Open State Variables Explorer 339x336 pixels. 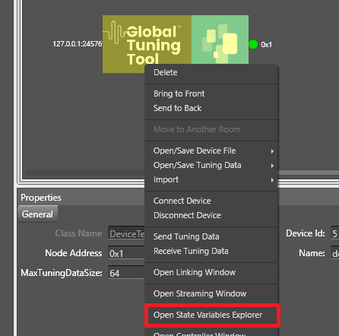tap(212, 315)
